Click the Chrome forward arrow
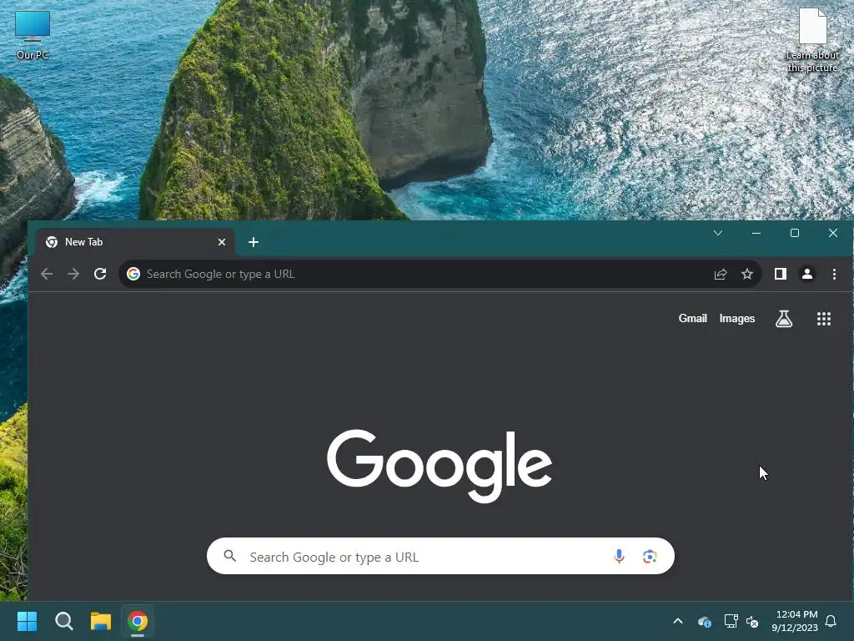This screenshot has width=854, height=641. pos(73,274)
